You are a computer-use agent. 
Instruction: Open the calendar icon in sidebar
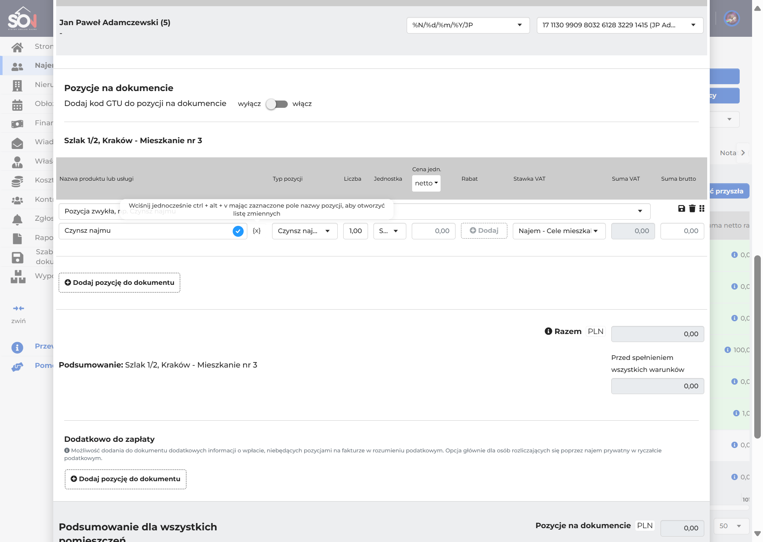(x=17, y=105)
